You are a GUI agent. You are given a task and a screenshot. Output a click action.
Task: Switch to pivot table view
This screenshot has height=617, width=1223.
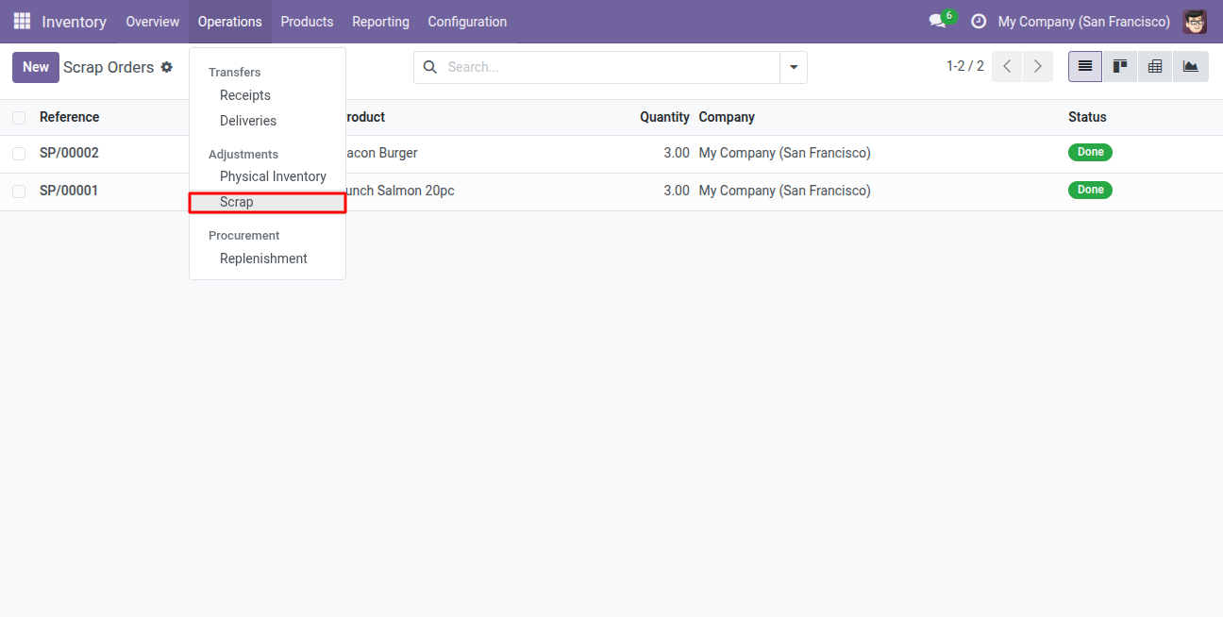1155,67
